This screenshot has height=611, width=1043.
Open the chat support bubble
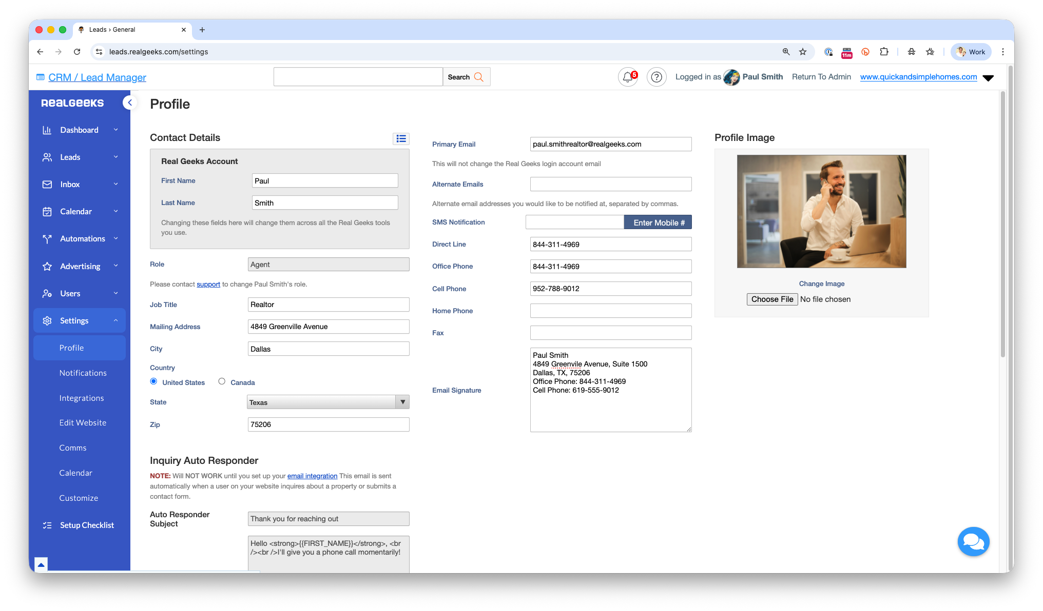[x=973, y=541]
